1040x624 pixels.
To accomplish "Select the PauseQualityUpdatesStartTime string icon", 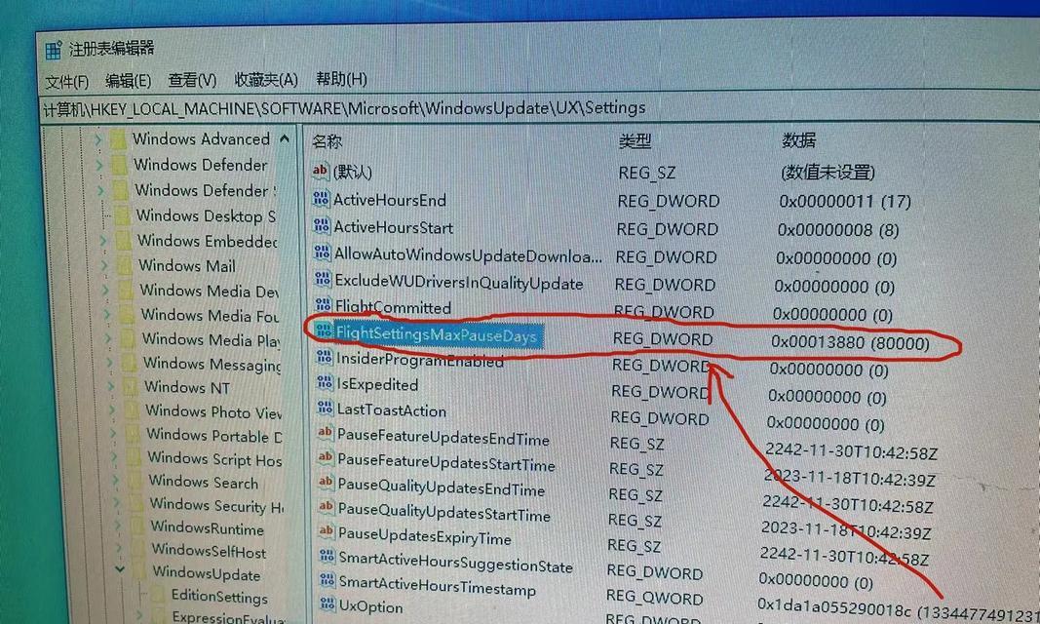I will click(326, 507).
